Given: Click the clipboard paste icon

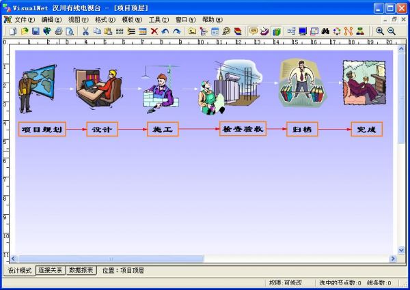Looking at the screenshot, I should coord(108,31).
